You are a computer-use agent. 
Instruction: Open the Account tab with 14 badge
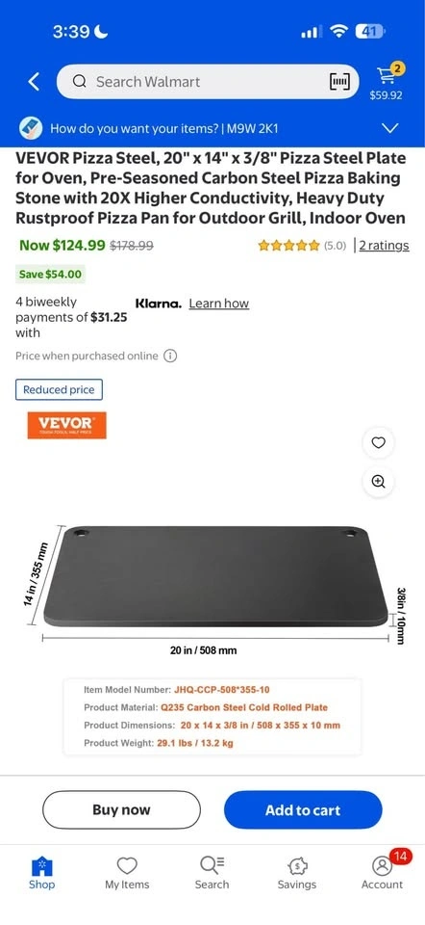(x=382, y=872)
